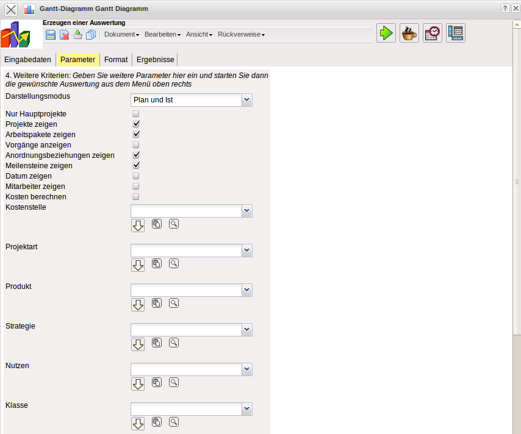Open the Klasse dropdown list

point(246,409)
